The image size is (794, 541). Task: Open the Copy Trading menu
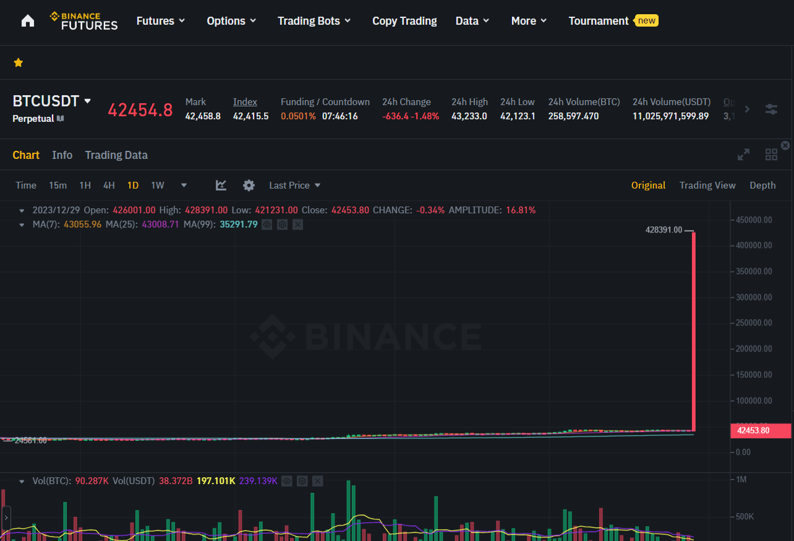pos(404,20)
